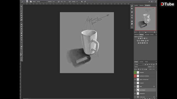Select the Paint Bucket tool
The height and width of the screenshot is (99, 177).
(22, 31)
